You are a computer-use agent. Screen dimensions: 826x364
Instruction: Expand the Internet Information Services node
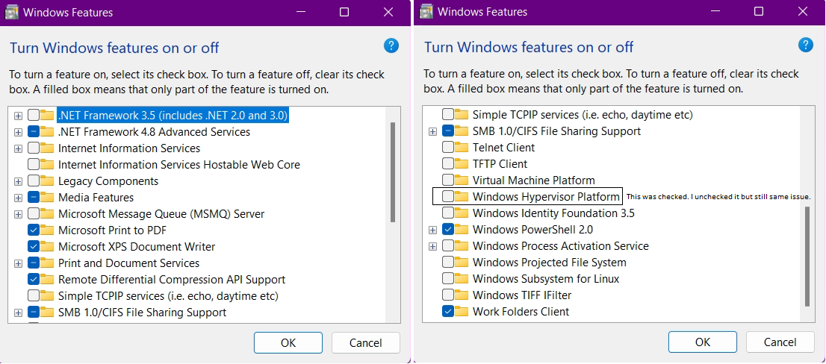coord(19,148)
